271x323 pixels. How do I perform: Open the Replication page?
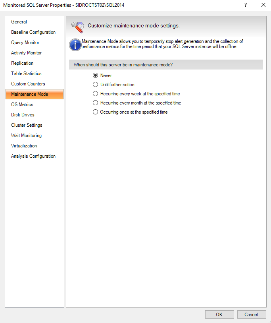22,63
